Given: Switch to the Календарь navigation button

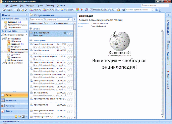Looking at the screenshot, I should tap(14, 101).
